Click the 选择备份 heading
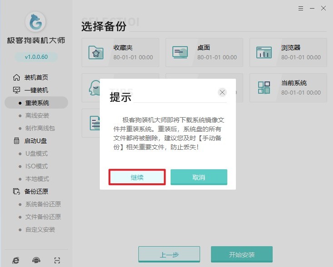 point(104,27)
